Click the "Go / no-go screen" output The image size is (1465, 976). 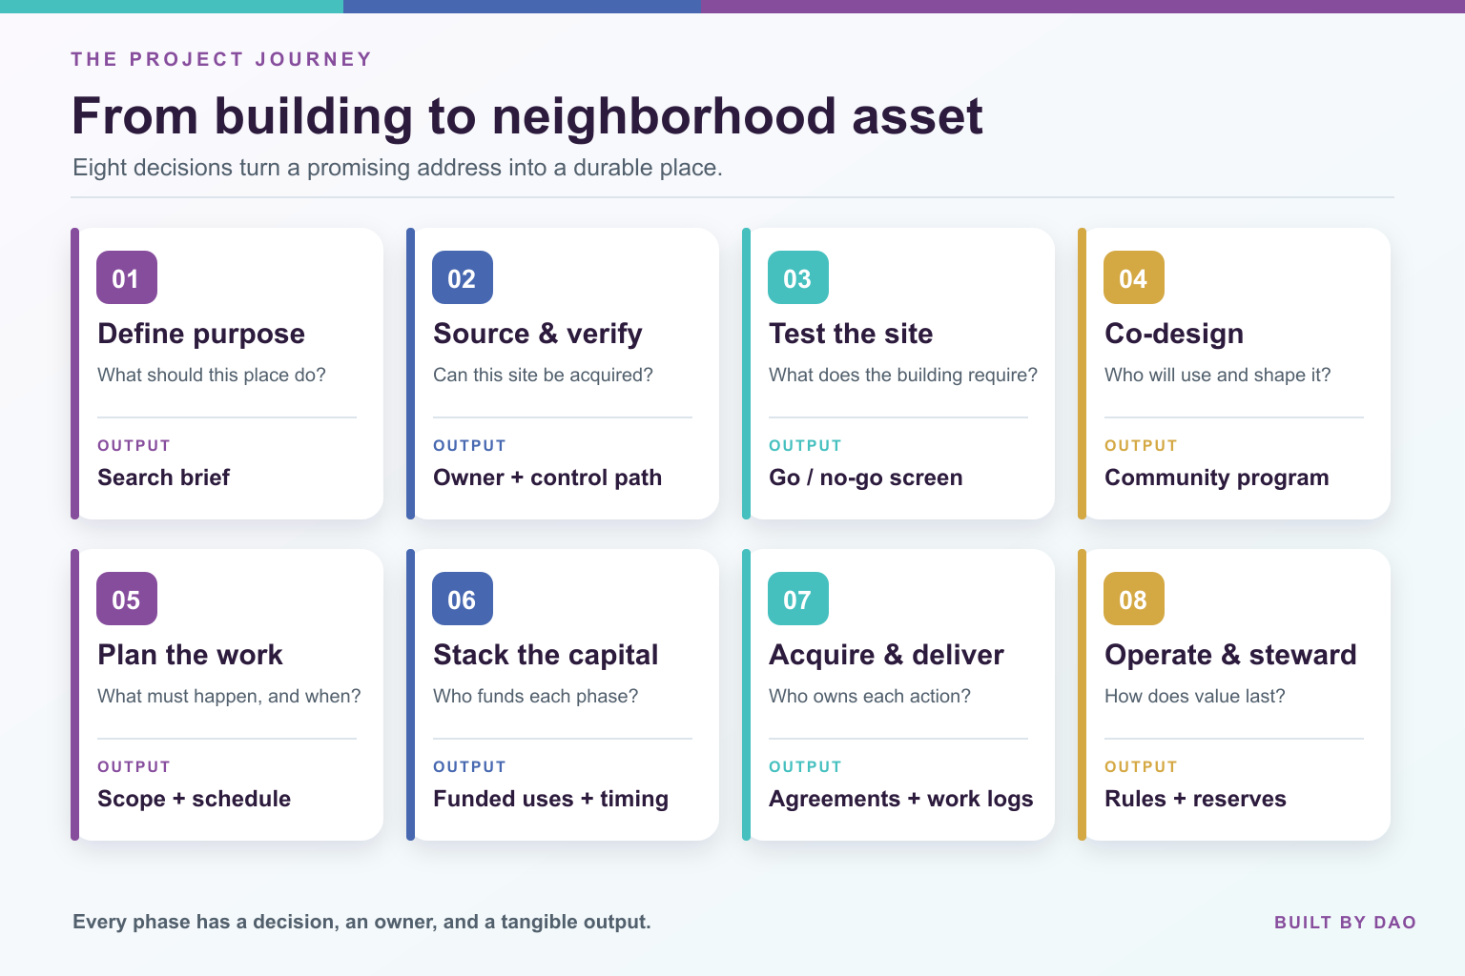click(866, 478)
